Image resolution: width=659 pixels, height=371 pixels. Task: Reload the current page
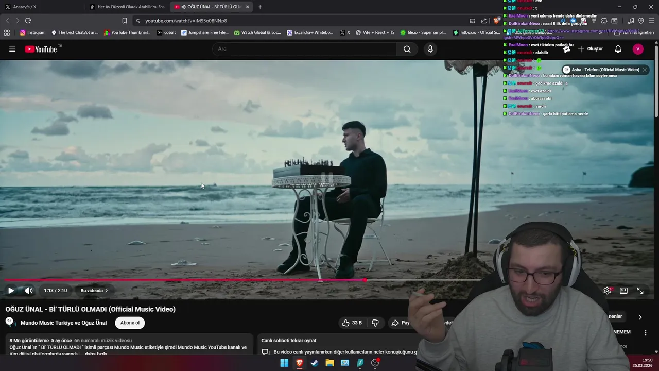[28, 21]
